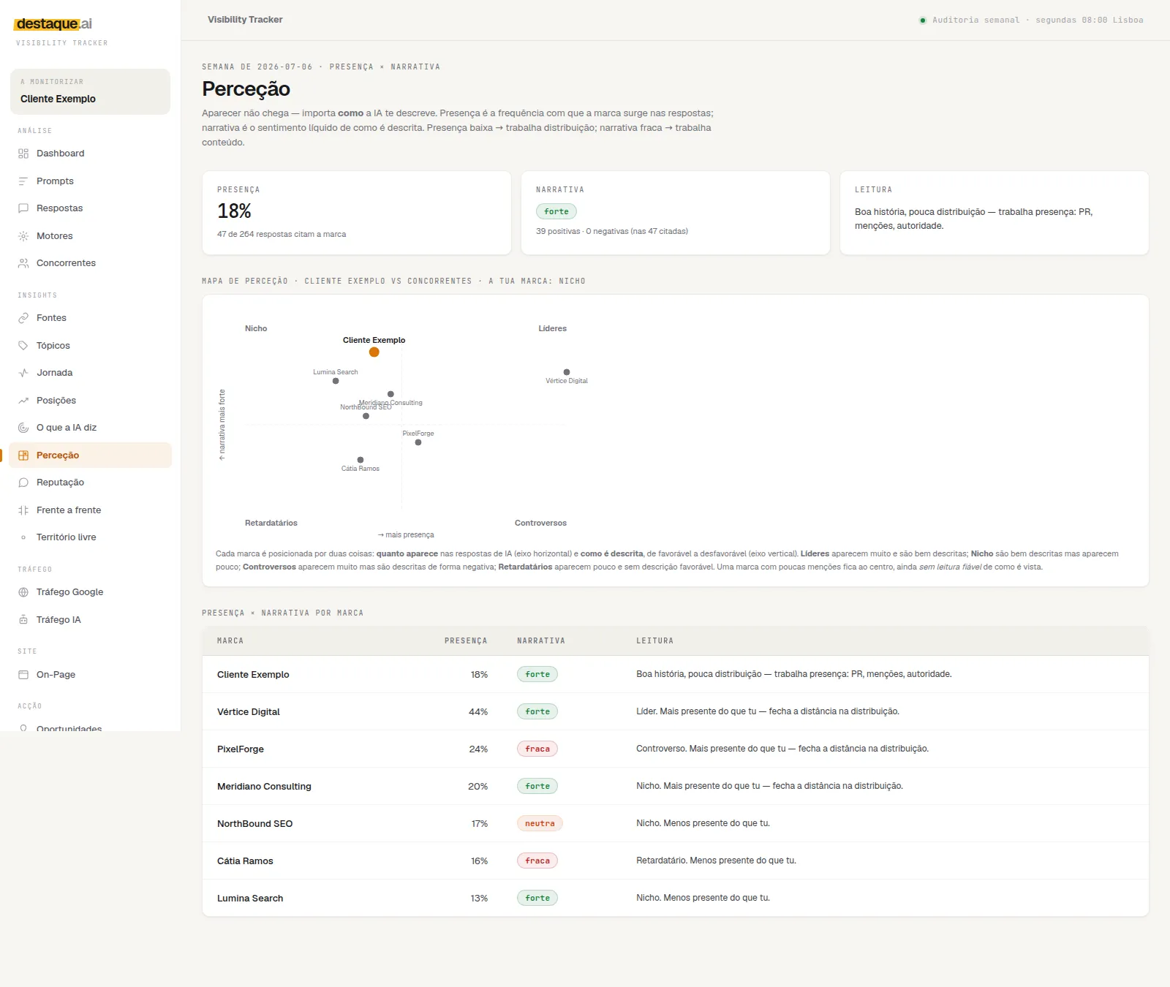Click the forte badge in Narrativa card

(556, 211)
